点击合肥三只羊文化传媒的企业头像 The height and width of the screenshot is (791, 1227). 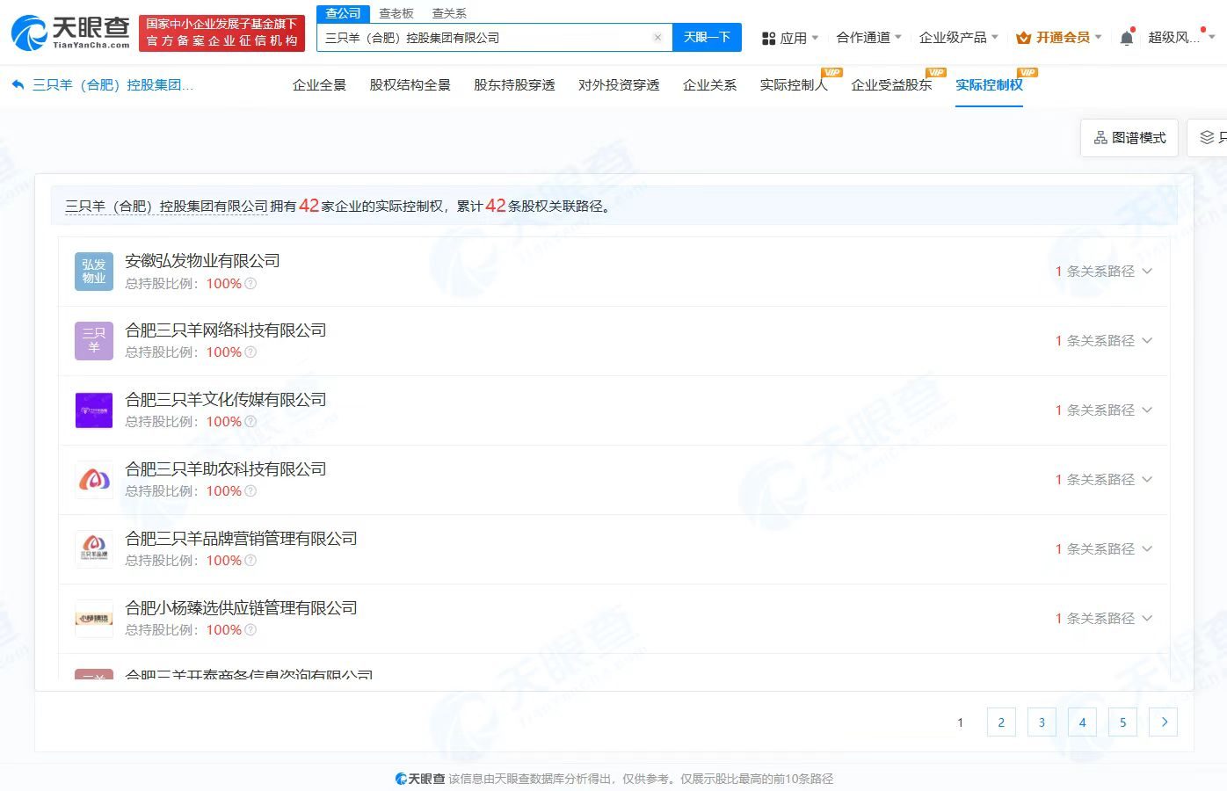coord(94,410)
